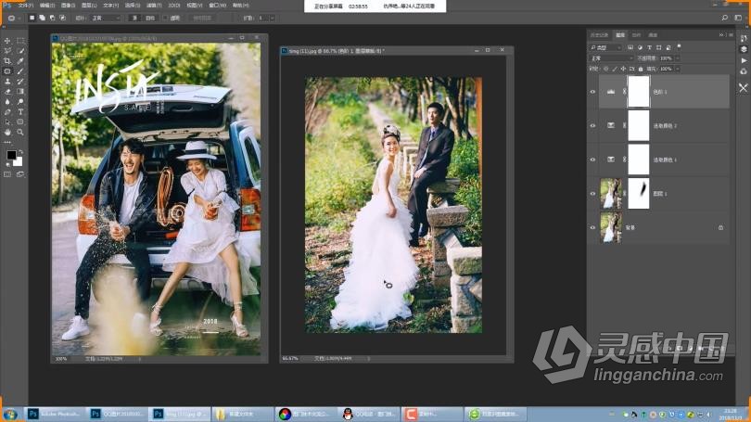Open the 文件 menu

[26, 6]
